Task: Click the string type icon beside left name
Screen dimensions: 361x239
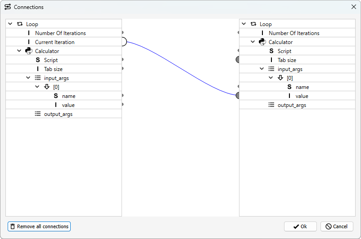Action: [x=56, y=96]
